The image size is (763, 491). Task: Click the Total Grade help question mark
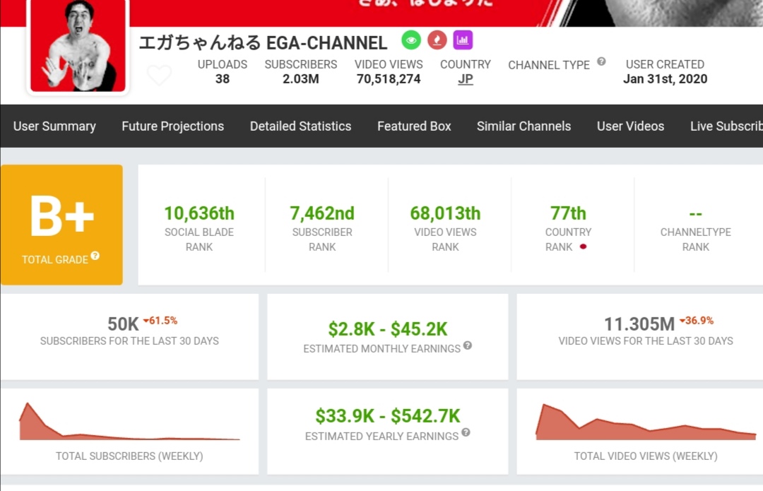point(95,256)
